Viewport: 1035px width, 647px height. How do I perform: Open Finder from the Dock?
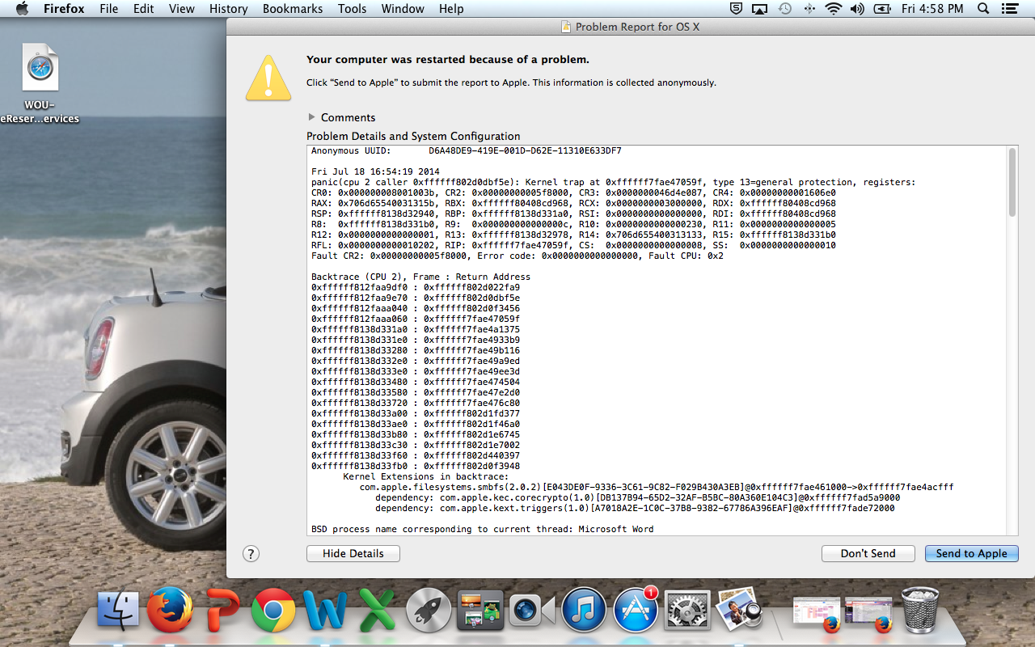(x=118, y=611)
